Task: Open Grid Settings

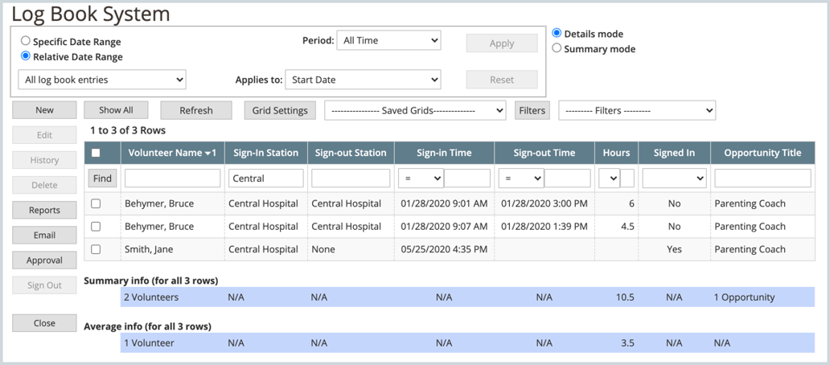Action: click(280, 110)
